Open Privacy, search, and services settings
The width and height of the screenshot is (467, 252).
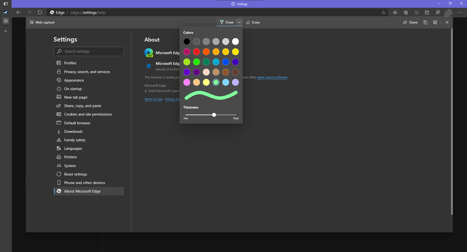89,71
